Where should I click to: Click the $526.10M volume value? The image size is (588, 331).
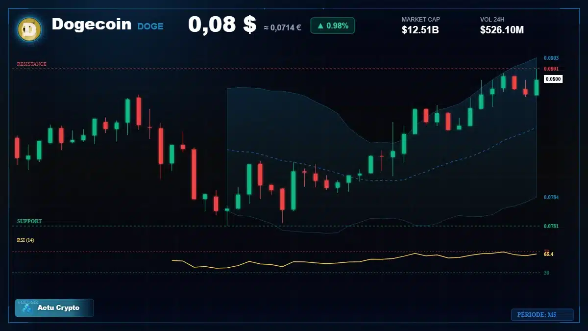click(502, 30)
